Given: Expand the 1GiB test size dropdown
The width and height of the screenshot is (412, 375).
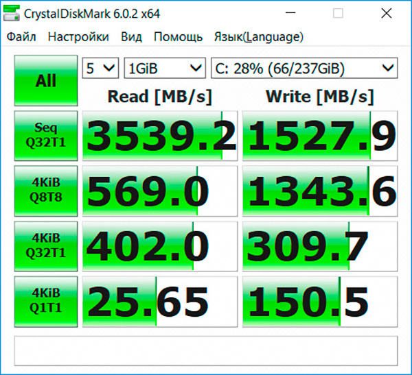Looking at the screenshot, I should tap(165, 68).
